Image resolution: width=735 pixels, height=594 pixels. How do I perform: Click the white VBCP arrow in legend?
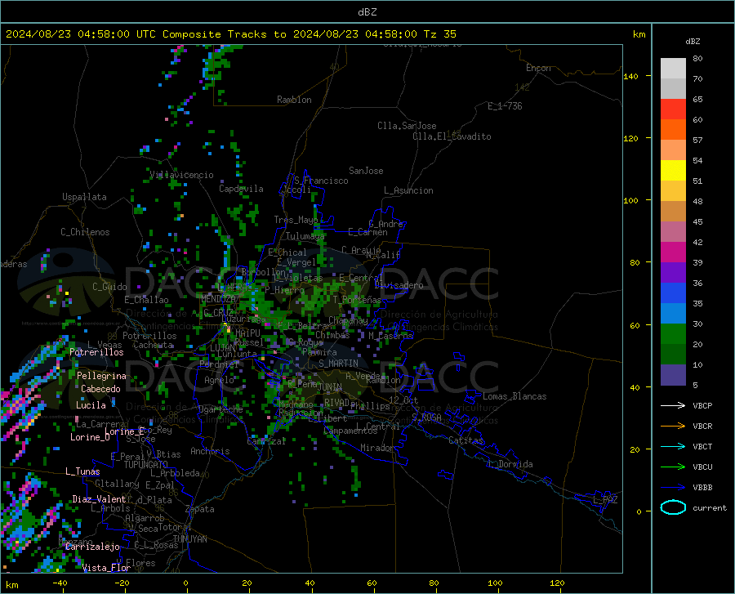coord(673,405)
